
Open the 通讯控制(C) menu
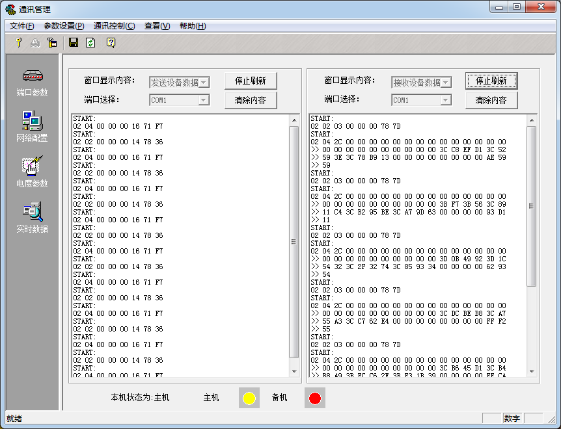[115, 26]
